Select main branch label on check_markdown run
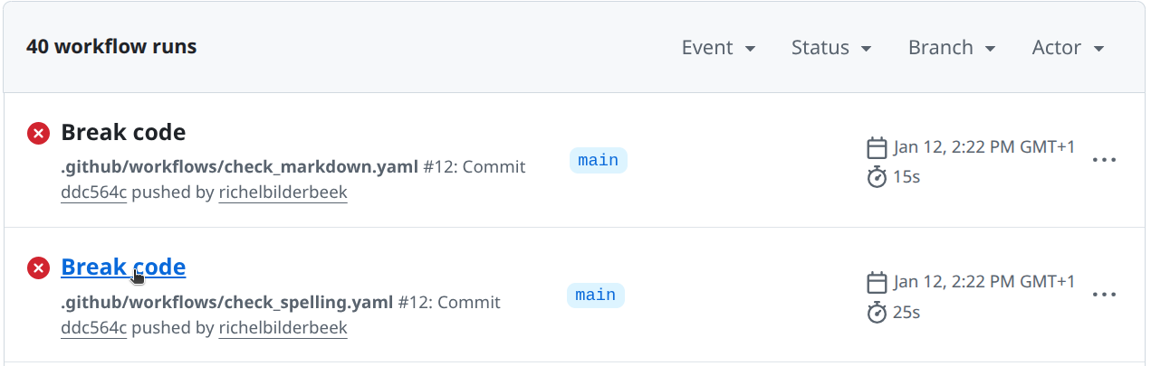This screenshot has width=1151, height=366. [598, 161]
